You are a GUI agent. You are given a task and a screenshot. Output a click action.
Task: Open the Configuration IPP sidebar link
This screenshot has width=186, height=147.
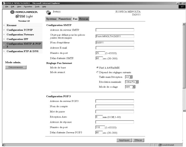(17, 39)
